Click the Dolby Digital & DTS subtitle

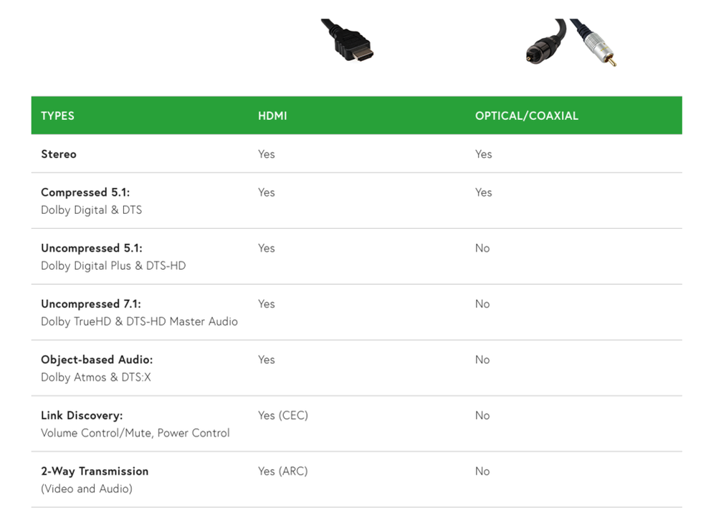(x=91, y=210)
